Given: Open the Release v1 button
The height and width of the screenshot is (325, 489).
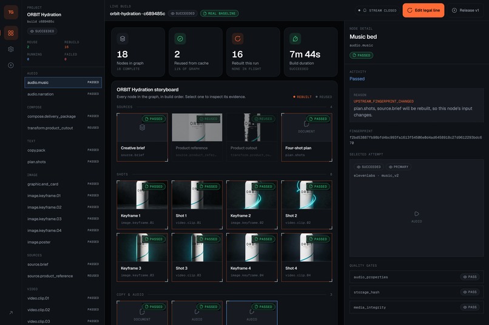Looking at the screenshot, I should coord(465,10).
